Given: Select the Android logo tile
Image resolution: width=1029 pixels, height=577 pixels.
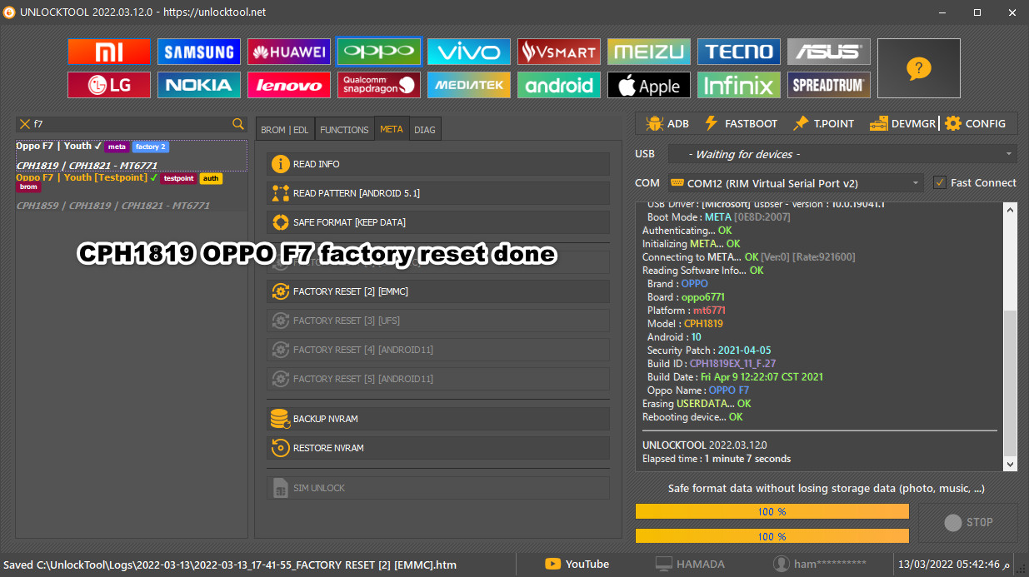Looking at the screenshot, I should [559, 85].
